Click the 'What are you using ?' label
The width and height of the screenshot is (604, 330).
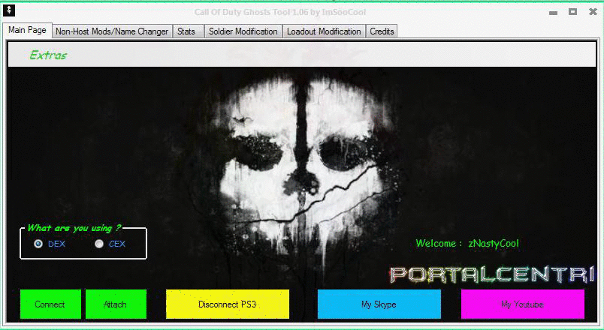[74, 228]
